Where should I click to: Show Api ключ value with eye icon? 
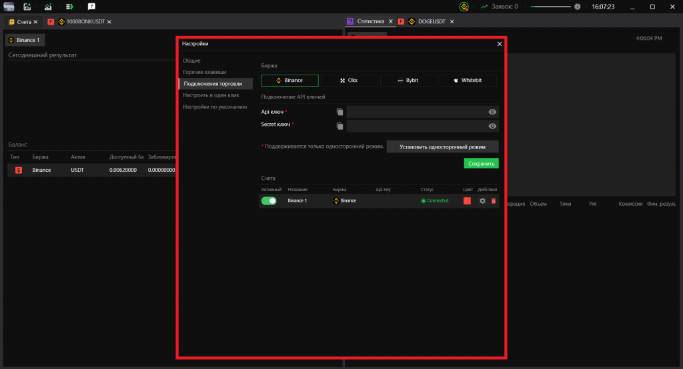point(492,112)
